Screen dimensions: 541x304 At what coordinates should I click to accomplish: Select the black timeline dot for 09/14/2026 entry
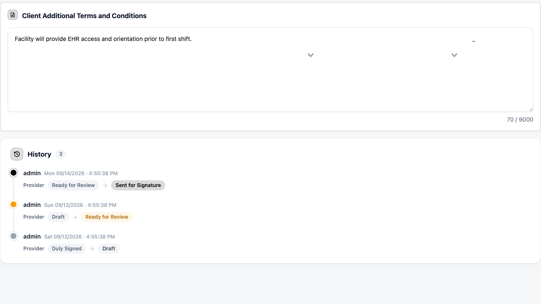[14, 173]
